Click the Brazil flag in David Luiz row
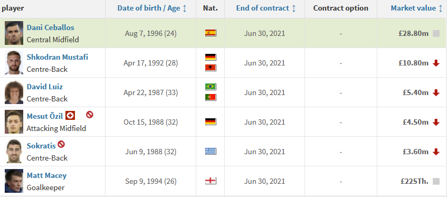This screenshot has height=197, width=447. coord(211,87)
